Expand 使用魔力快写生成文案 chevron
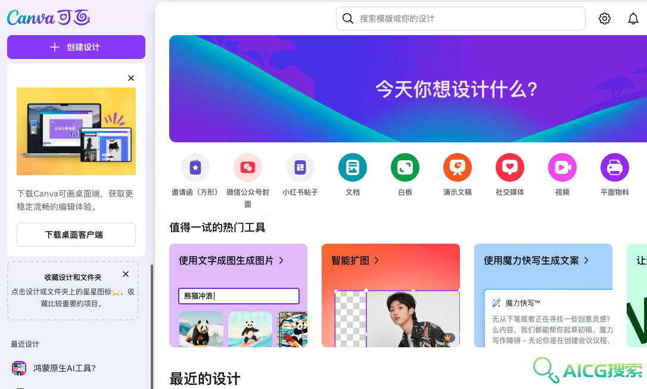Image resolution: width=647 pixels, height=389 pixels. [x=586, y=260]
